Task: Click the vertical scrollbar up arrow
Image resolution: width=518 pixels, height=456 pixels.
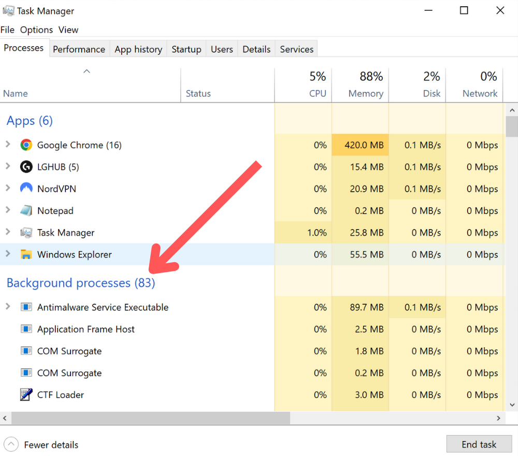Action: 512,110
